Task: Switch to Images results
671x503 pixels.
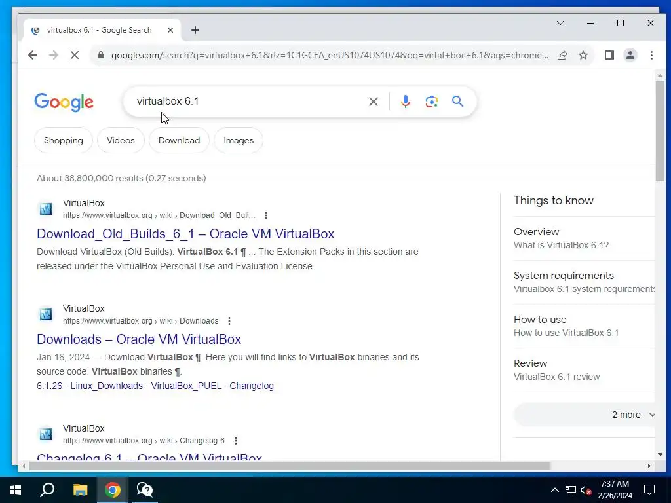Action: [x=239, y=140]
